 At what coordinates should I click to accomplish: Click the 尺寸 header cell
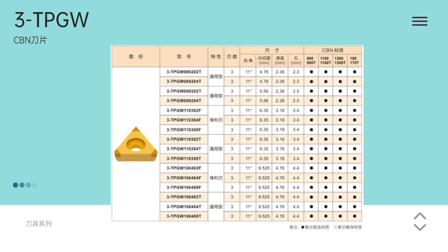pos(272,50)
